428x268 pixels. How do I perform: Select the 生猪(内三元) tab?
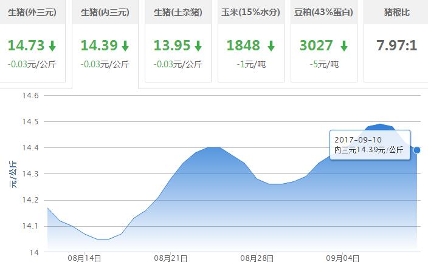click(105, 12)
